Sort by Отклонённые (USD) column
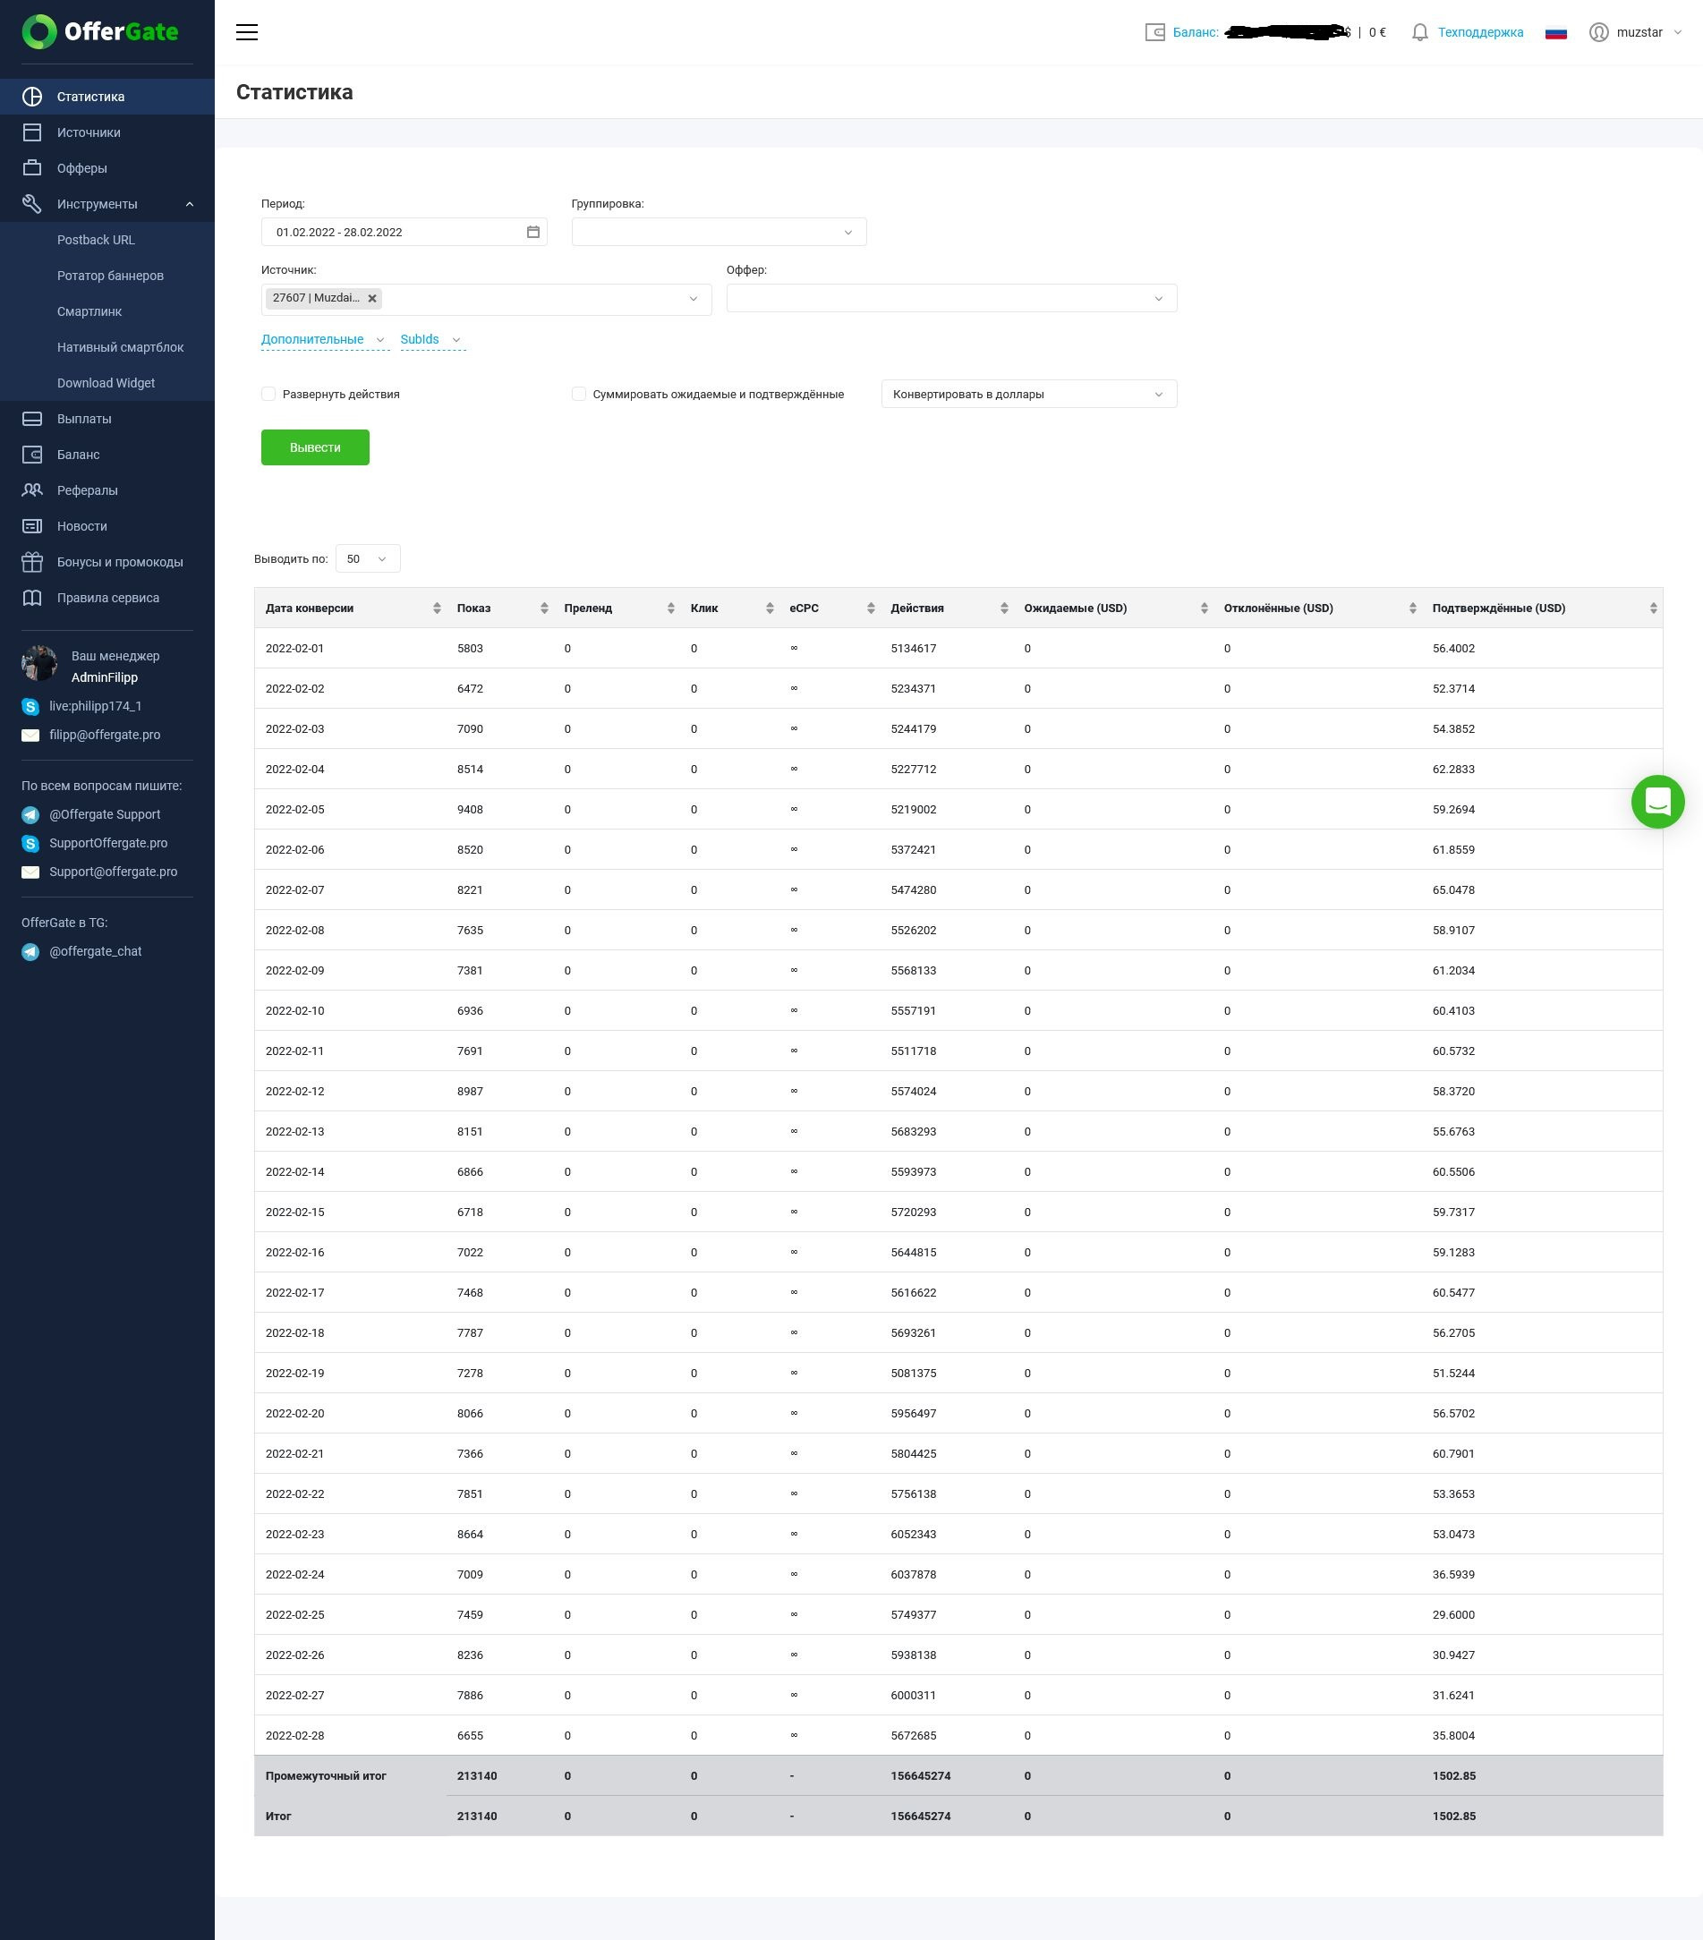1703x1940 pixels. coord(1411,608)
